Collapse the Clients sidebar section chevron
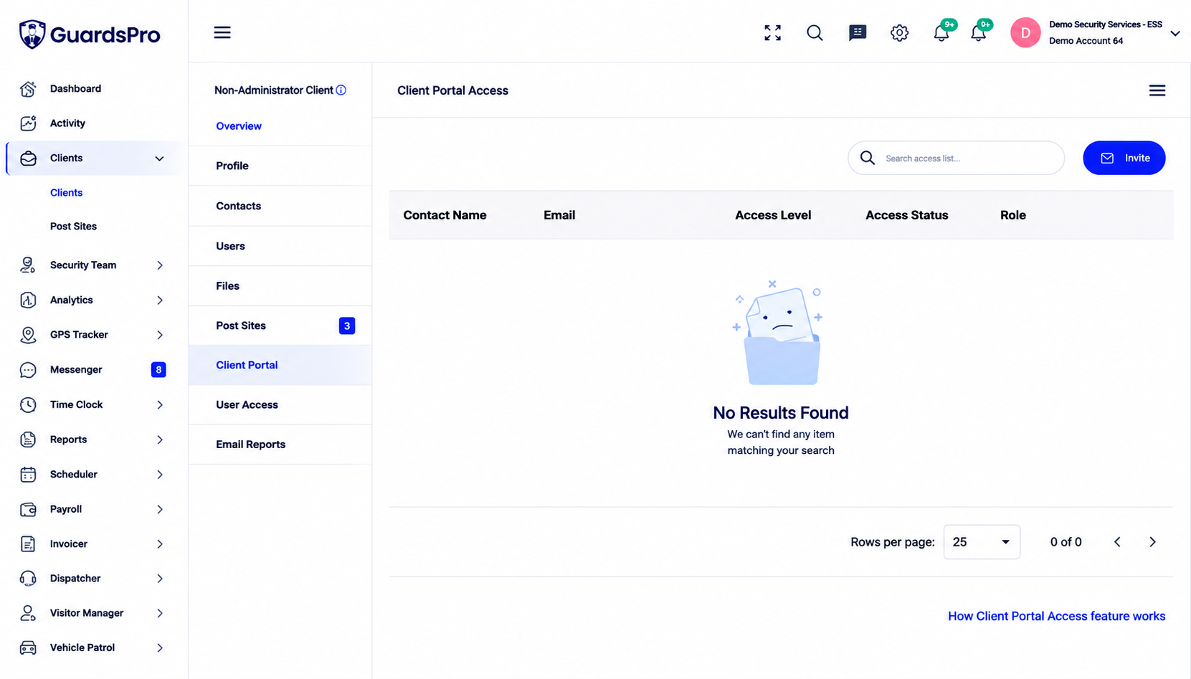 pos(159,158)
